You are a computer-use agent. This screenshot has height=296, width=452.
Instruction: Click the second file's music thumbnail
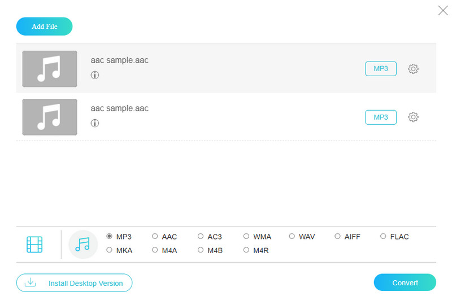[50, 117]
